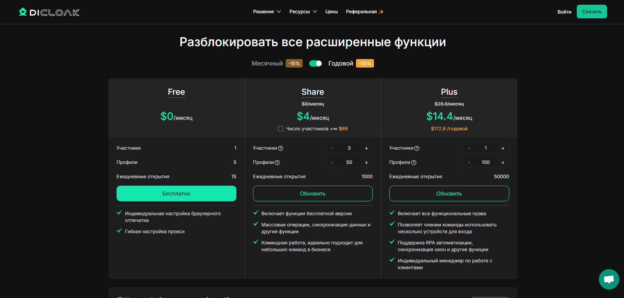Click help icon next to Plus Профили

414,163
